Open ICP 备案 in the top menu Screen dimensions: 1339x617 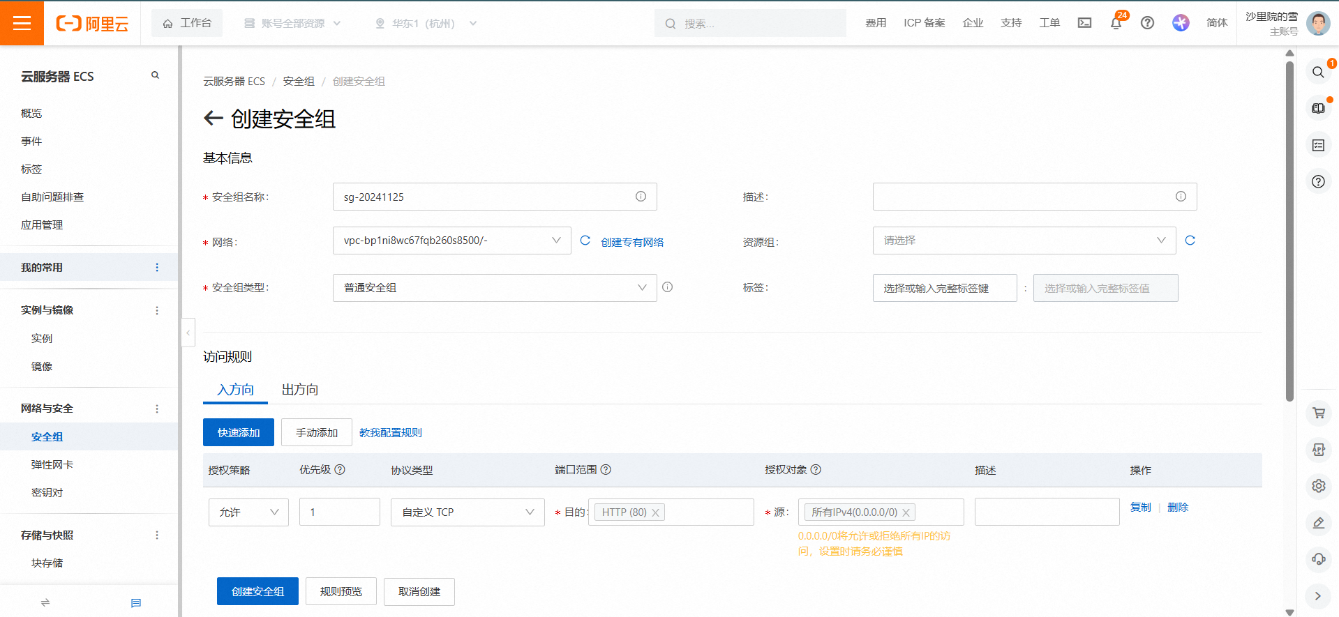coord(925,23)
